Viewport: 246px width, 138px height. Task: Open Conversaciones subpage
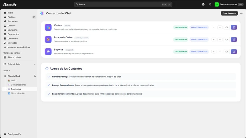point(18,85)
